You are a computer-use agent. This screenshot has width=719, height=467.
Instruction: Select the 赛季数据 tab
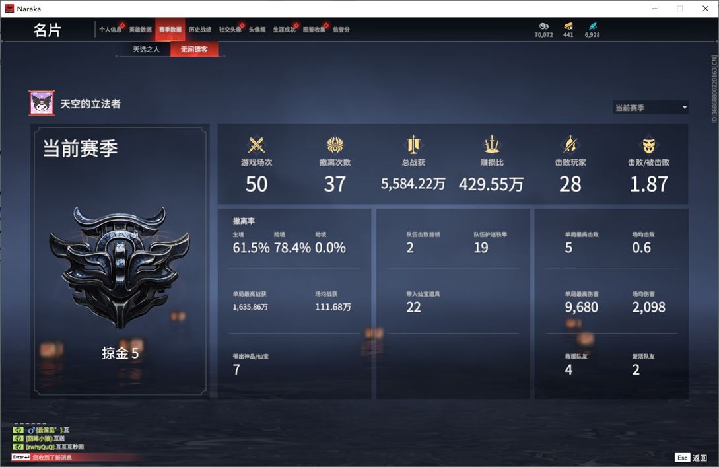point(170,29)
